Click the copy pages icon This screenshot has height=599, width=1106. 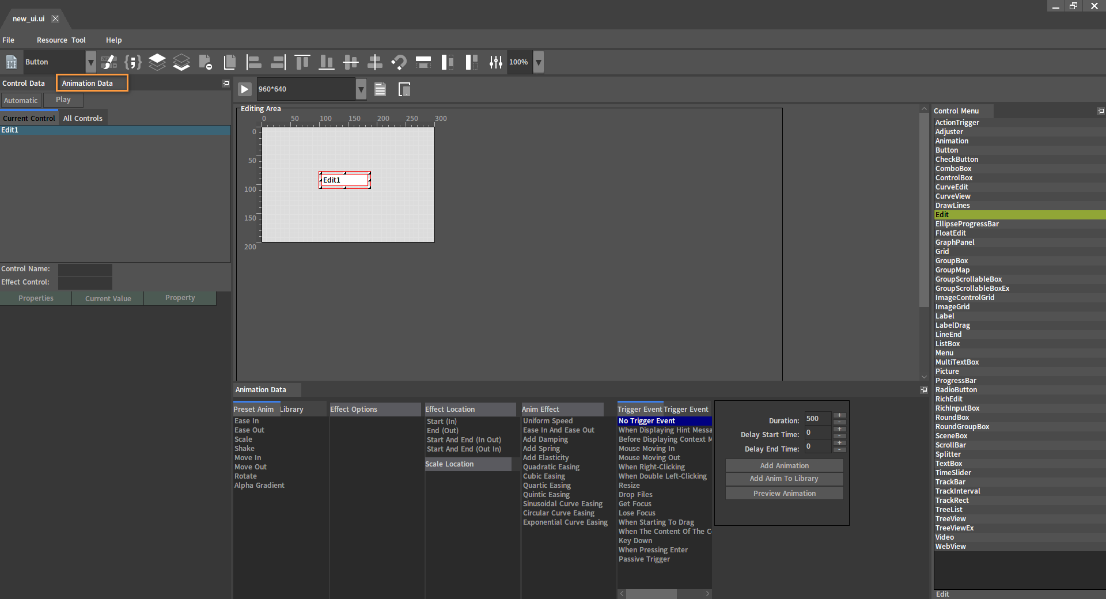pos(230,62)
